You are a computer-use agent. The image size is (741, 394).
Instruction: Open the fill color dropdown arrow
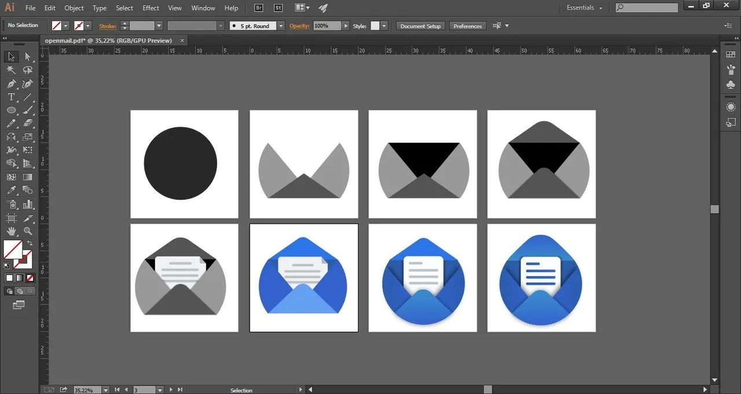pyautogui.click(x=66, y=26)
